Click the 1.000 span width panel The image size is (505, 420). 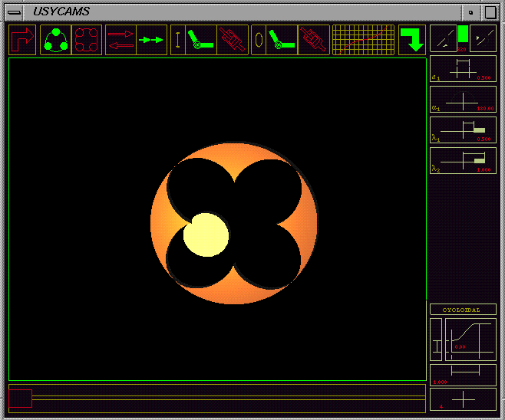click(463, 375)
